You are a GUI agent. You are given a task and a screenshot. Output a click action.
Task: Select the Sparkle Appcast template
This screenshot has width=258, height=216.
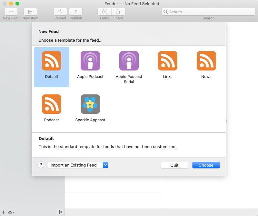pos(90,108)
